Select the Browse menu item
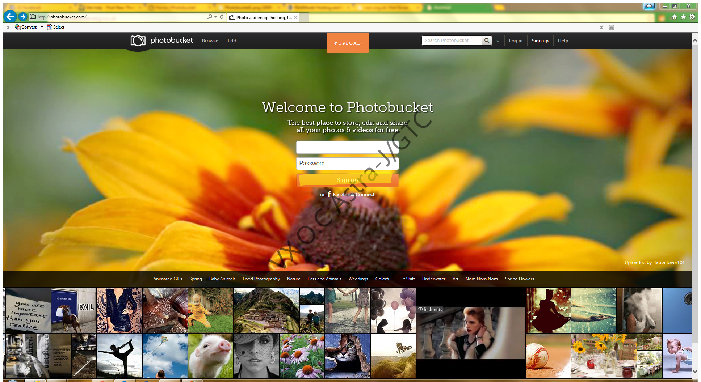Image resolution: width=701 pixels, height=382 pixels. pyautogui.click(x=210, y=41)
